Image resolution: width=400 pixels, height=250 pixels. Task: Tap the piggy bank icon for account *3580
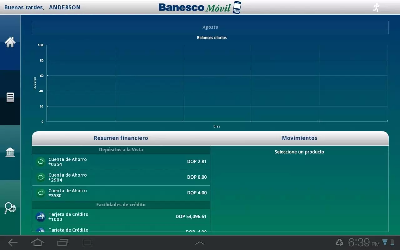tap(41, 193)
